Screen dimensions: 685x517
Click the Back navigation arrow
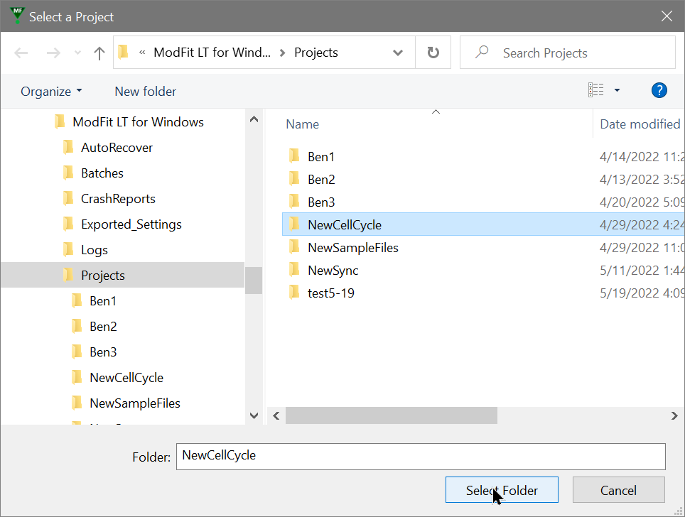click(21, 53)
